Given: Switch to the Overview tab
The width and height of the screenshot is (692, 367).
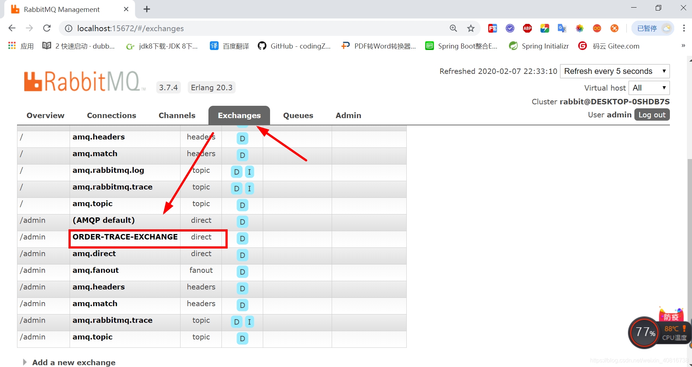Looking at the screenshot, I should (45, 115).
